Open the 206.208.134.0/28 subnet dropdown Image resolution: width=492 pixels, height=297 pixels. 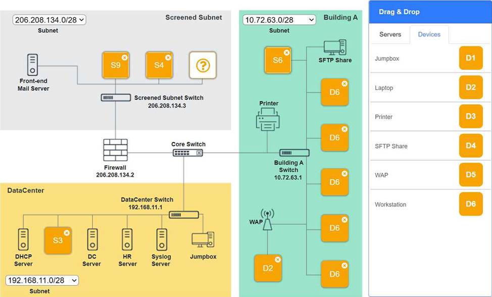point(50,20)
